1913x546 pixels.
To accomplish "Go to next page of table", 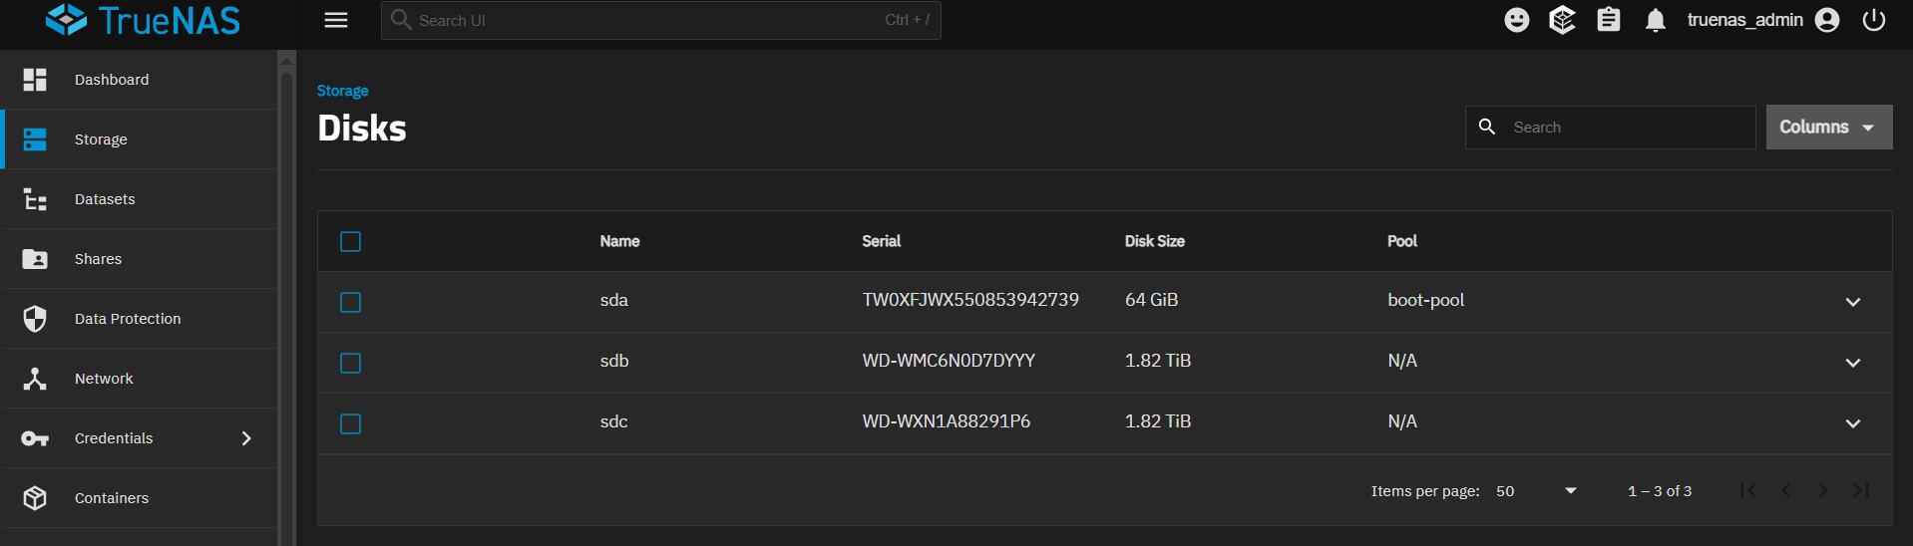I will 1823,490.
